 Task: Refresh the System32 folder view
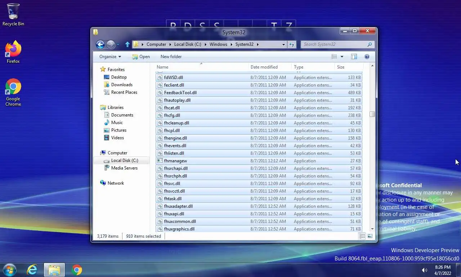tap(292, 44)
